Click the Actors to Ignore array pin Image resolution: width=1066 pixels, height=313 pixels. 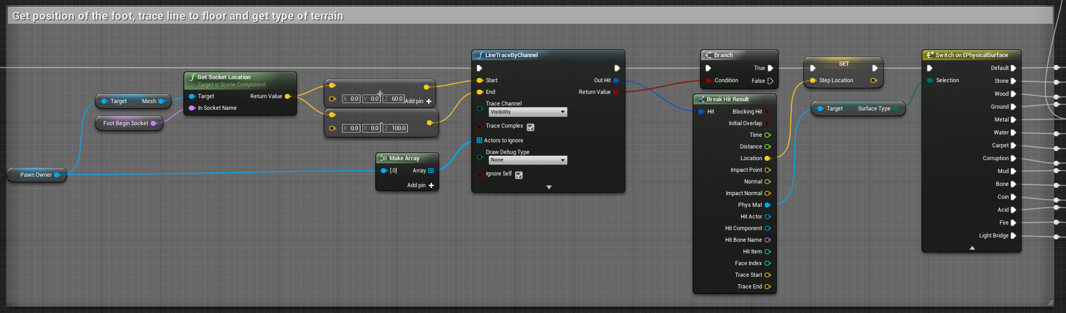(480, 141)
